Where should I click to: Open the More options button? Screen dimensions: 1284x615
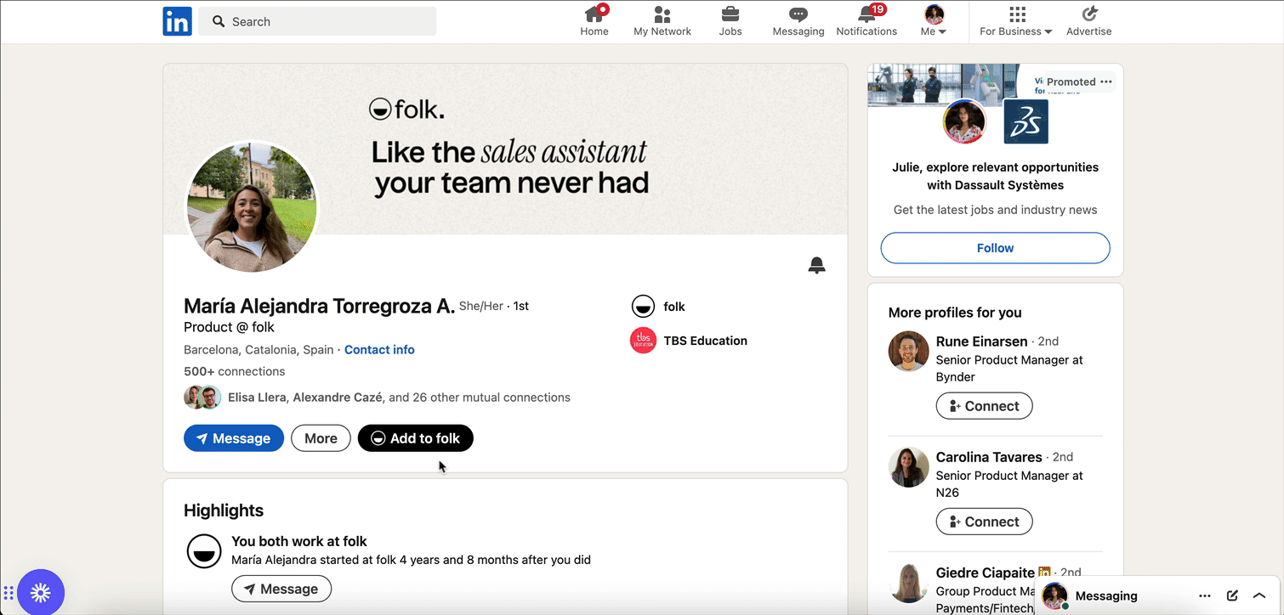point(321,438)
